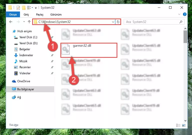This screenshot has height=135, width=192.
Task: Click New Folder quick access icon
Action: (x=24, y=7)
